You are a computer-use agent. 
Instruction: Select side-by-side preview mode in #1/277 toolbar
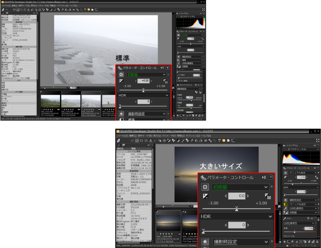click(x=146, y=140)
